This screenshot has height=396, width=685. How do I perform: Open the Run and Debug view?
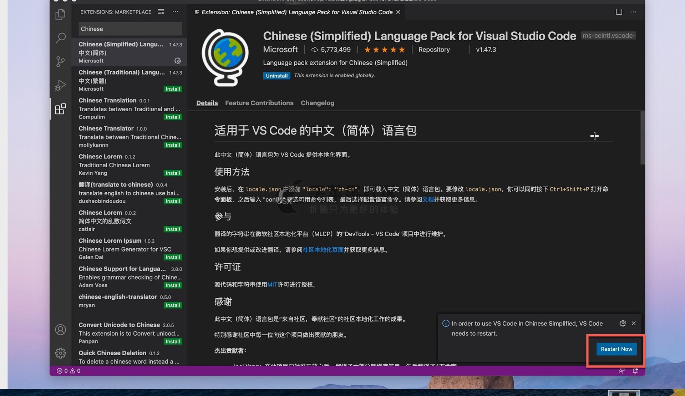pos(60,85)
